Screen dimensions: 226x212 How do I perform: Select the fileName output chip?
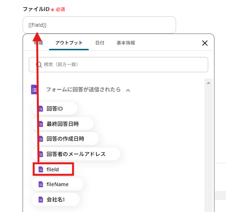click(58, 184)
